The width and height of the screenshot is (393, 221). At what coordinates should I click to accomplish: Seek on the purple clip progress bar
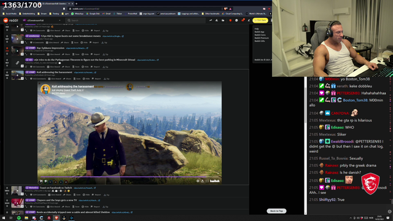click(x=129, y=177)
